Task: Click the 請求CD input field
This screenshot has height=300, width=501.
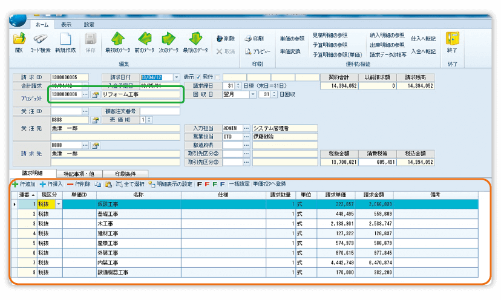Action: pos(70,77)
